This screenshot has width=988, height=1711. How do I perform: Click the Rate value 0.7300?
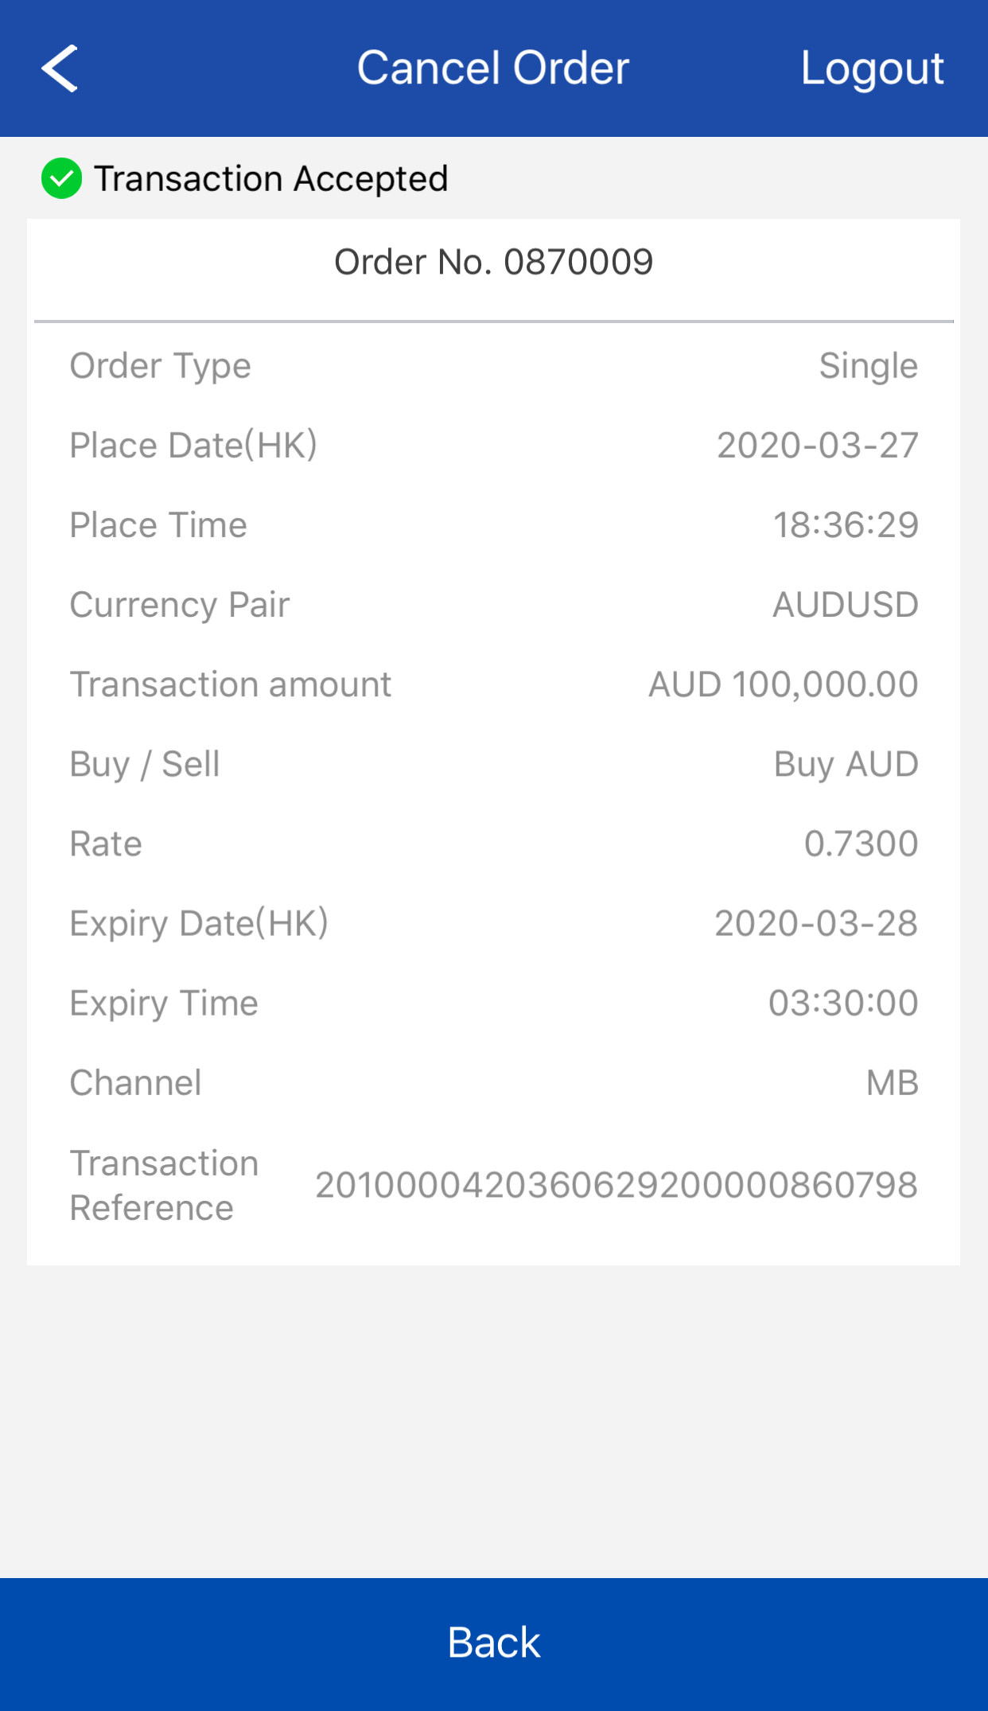pos(861,844)
